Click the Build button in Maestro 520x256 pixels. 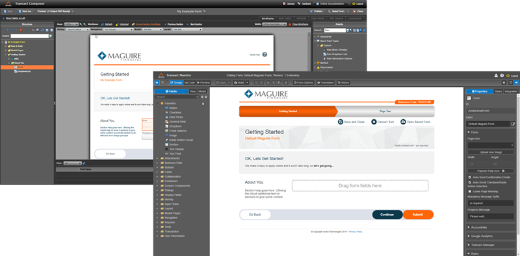[239, 82]
